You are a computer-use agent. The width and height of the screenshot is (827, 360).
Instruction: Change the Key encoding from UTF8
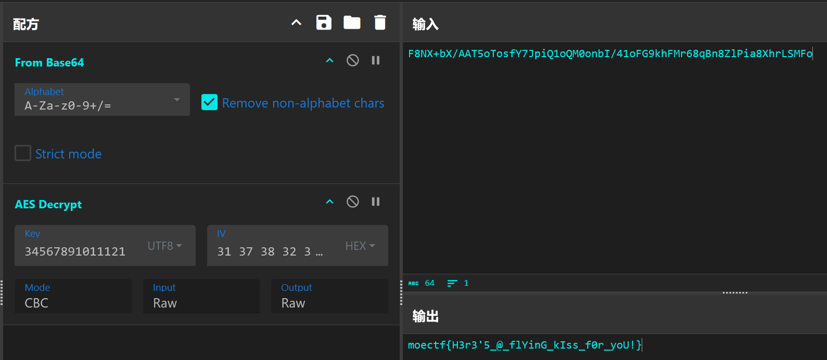pyautogui.click(x=164, y=246)
